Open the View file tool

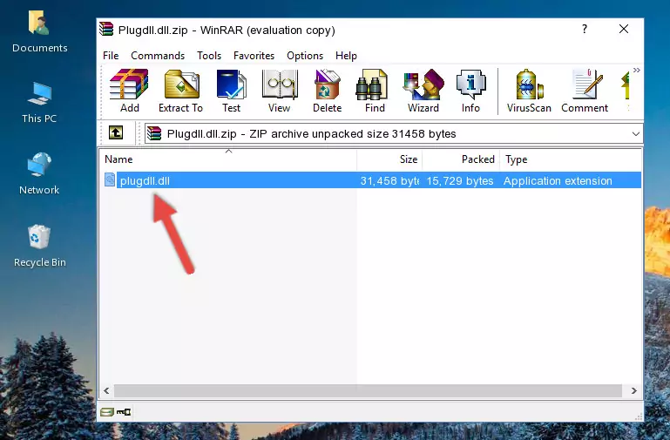(x=280, y=91)
